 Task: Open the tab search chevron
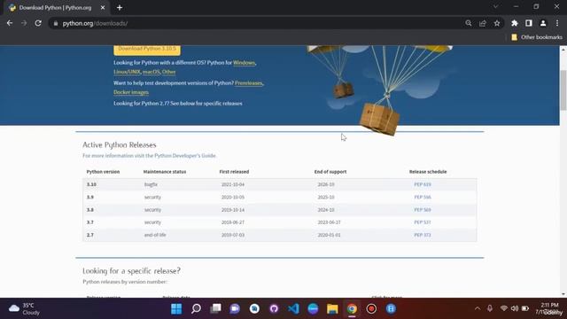(495, 6)
